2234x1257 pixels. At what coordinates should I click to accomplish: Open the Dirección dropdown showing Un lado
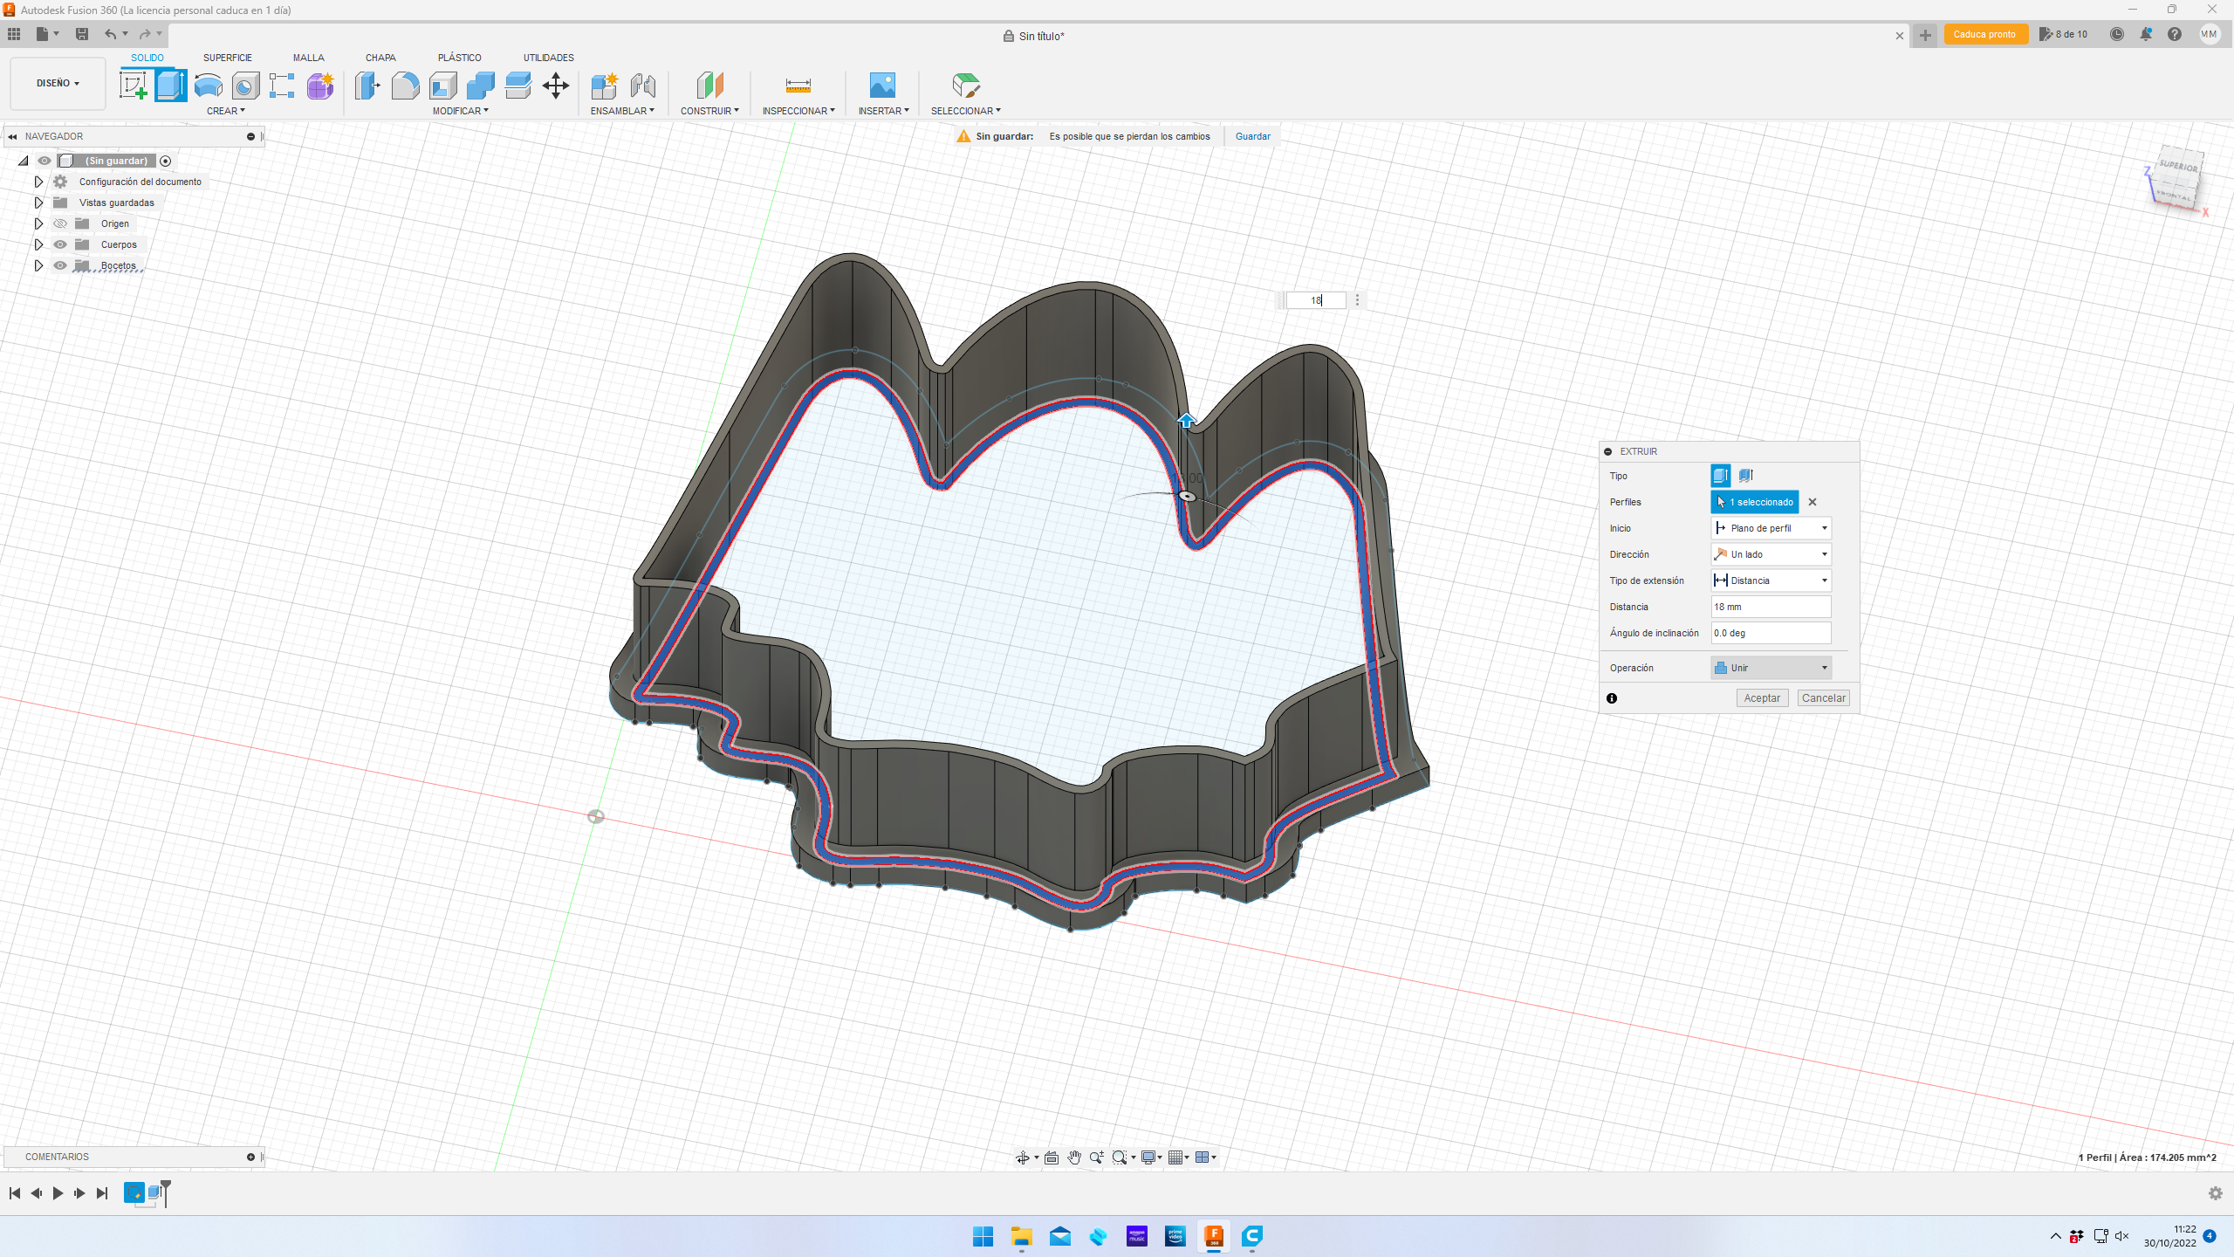(1771, 554)
